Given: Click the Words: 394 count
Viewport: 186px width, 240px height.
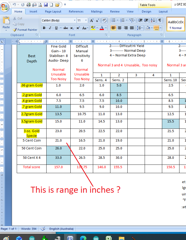Looking at the screenshot, I should pos(29,229).
